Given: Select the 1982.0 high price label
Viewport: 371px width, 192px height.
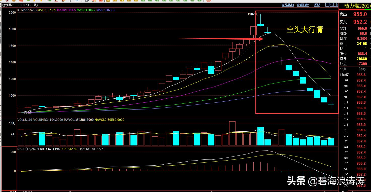Looking at the screenshot, I should tap(253, 14).
